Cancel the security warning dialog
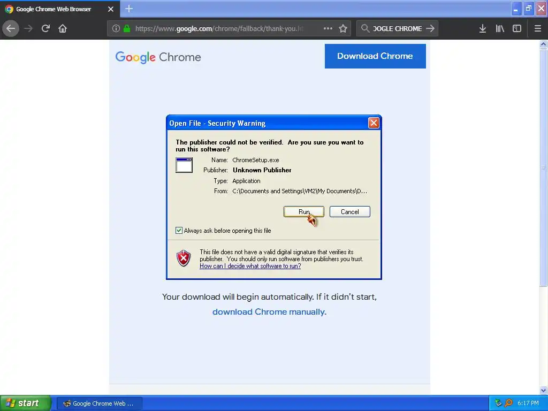Screen dimensions: 548x411 pyautogui.click(x=350, y=212)
